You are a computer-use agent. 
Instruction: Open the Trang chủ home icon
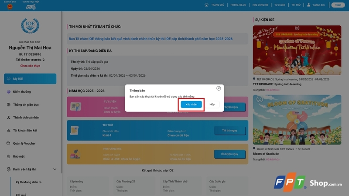pos(206,5)
